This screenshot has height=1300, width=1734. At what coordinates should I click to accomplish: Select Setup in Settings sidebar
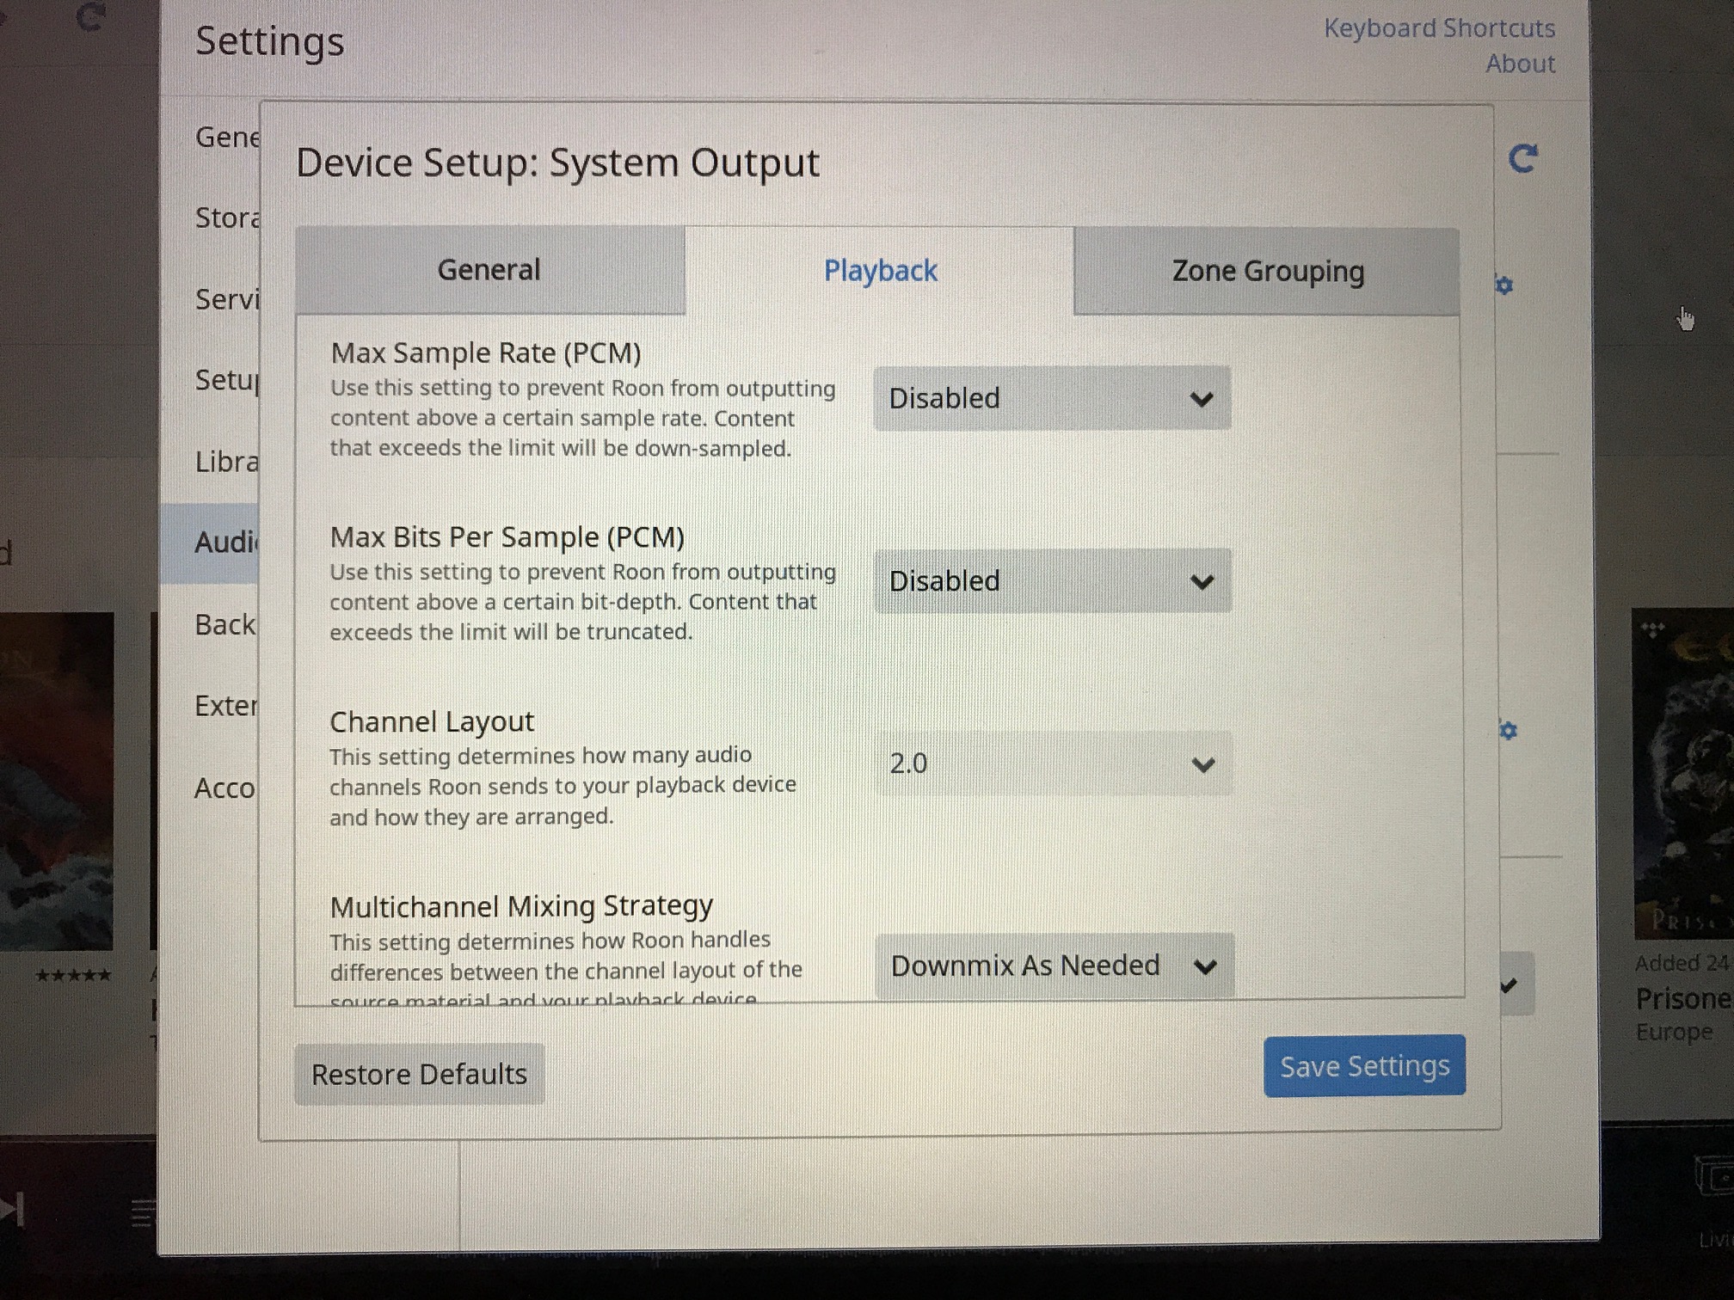(x=227, y=380)
